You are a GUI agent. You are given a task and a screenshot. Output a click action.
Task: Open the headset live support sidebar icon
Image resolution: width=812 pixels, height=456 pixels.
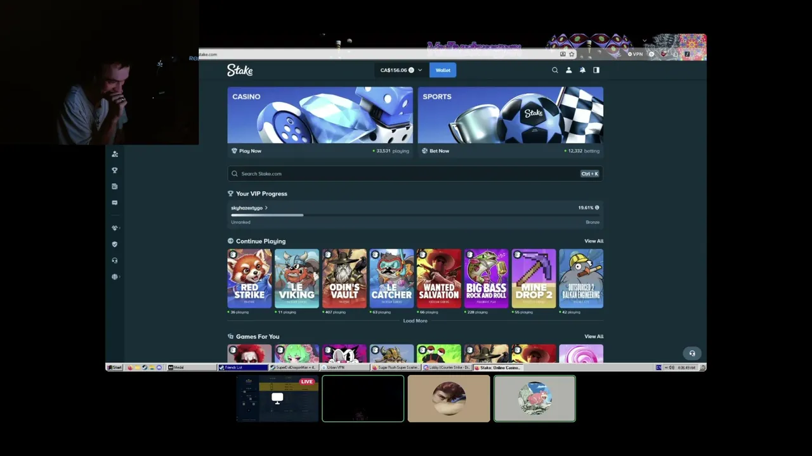click(x=115, y=260)
